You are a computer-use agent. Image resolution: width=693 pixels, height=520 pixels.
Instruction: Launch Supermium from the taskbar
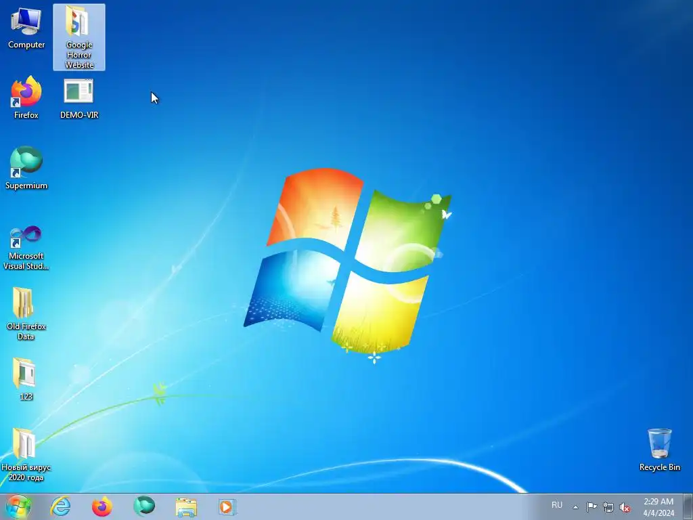pos(144,506)
